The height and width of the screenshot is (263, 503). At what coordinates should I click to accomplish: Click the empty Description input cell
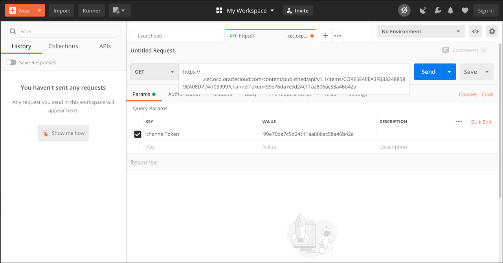click(437, 147)
